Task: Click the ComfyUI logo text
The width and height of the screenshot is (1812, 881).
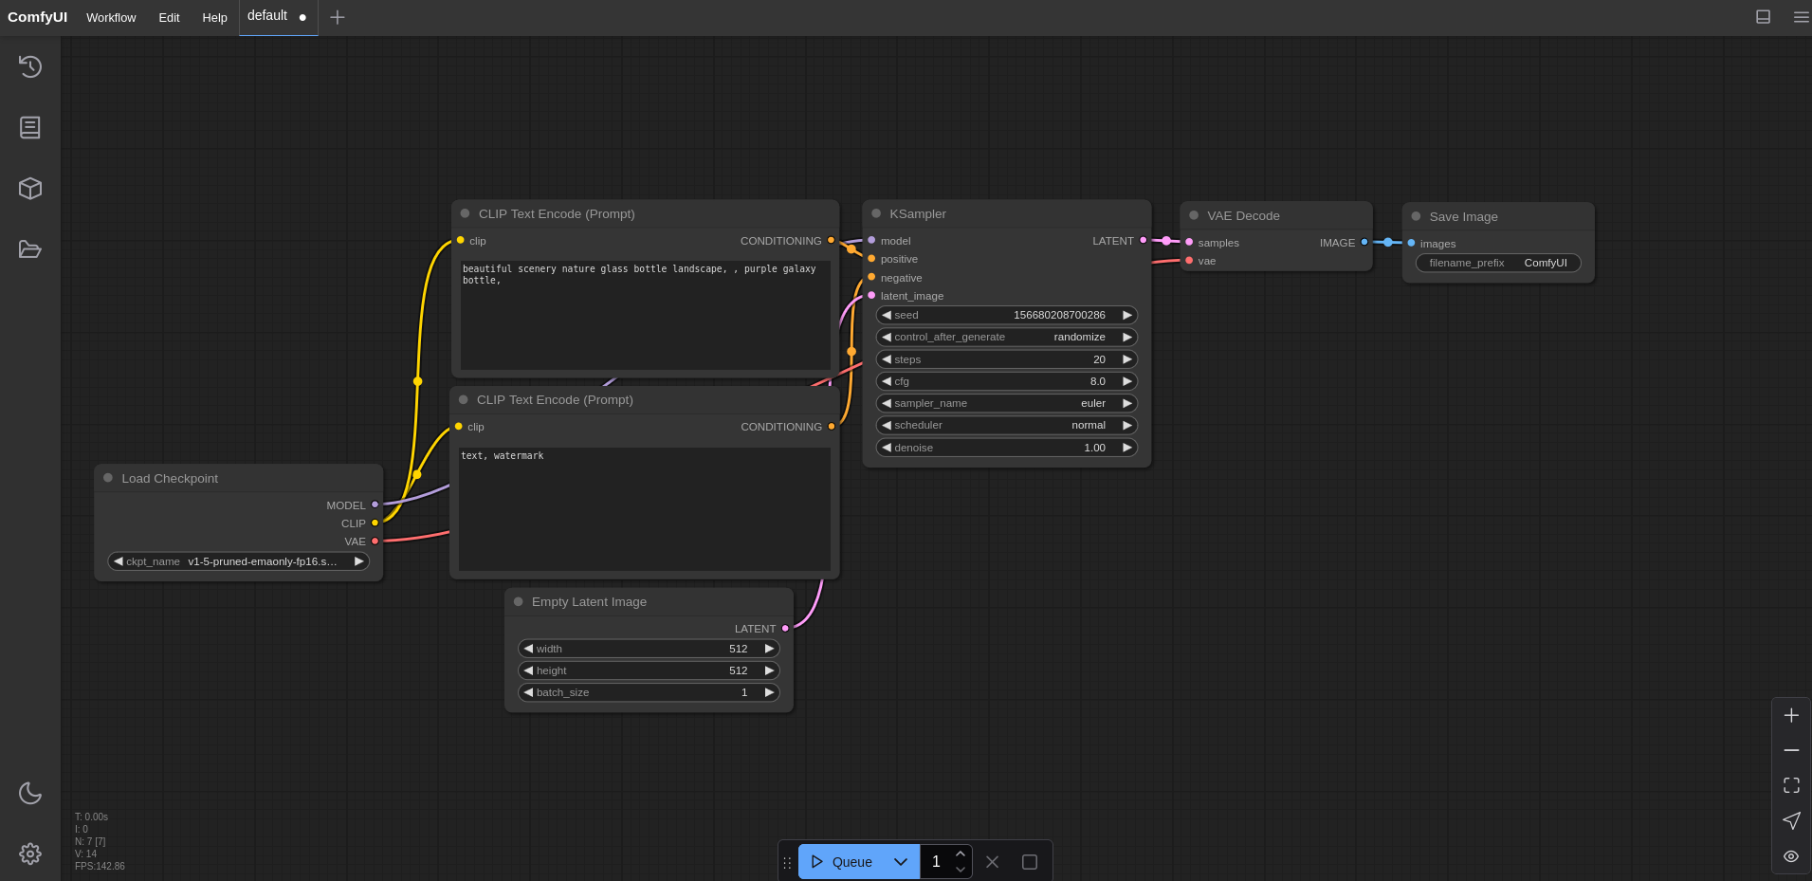Action: tap(37, 17)
